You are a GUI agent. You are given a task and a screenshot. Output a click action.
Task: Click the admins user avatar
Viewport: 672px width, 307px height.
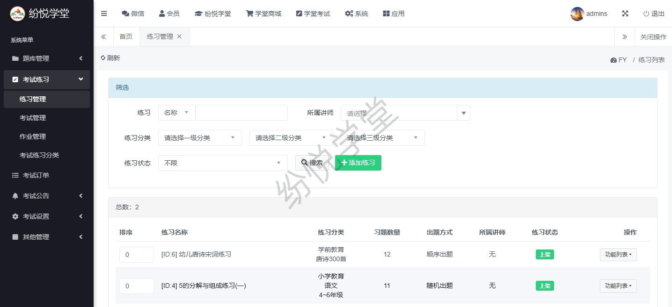pos(577,14)
